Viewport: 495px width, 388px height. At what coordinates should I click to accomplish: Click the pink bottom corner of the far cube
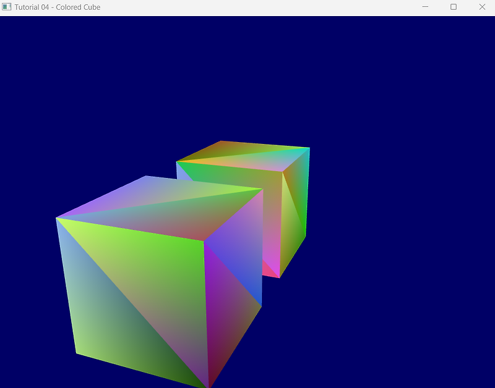pos(272,271)
